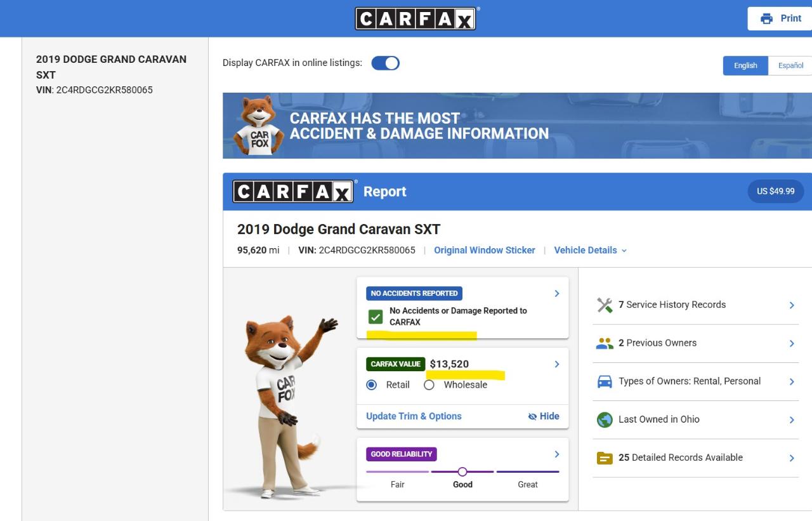The width and height of the screenshot is (812, 521).
Task: Click the CARFAX VALUE badge
Action: click(395, 364)
